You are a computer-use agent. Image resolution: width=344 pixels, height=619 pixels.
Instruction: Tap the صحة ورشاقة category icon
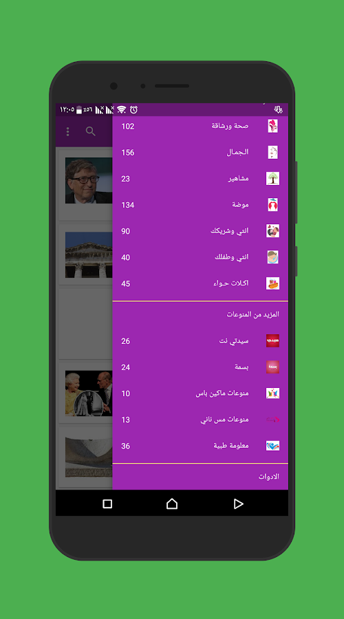point(273,126)
